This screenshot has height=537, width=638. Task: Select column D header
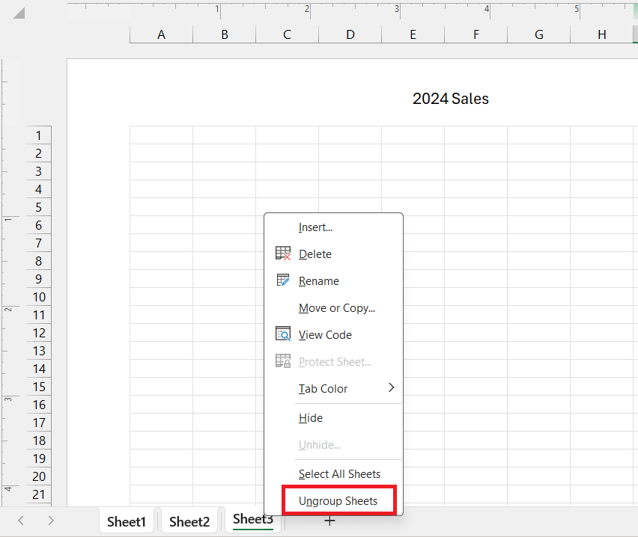coord(350,34)
